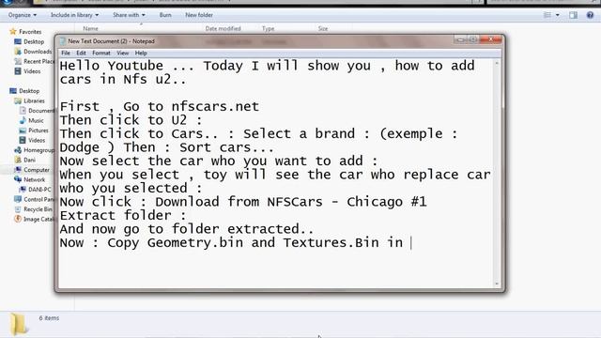
Task: Open Control Panel in navigation pane
Action: click(x=39, y=200)
